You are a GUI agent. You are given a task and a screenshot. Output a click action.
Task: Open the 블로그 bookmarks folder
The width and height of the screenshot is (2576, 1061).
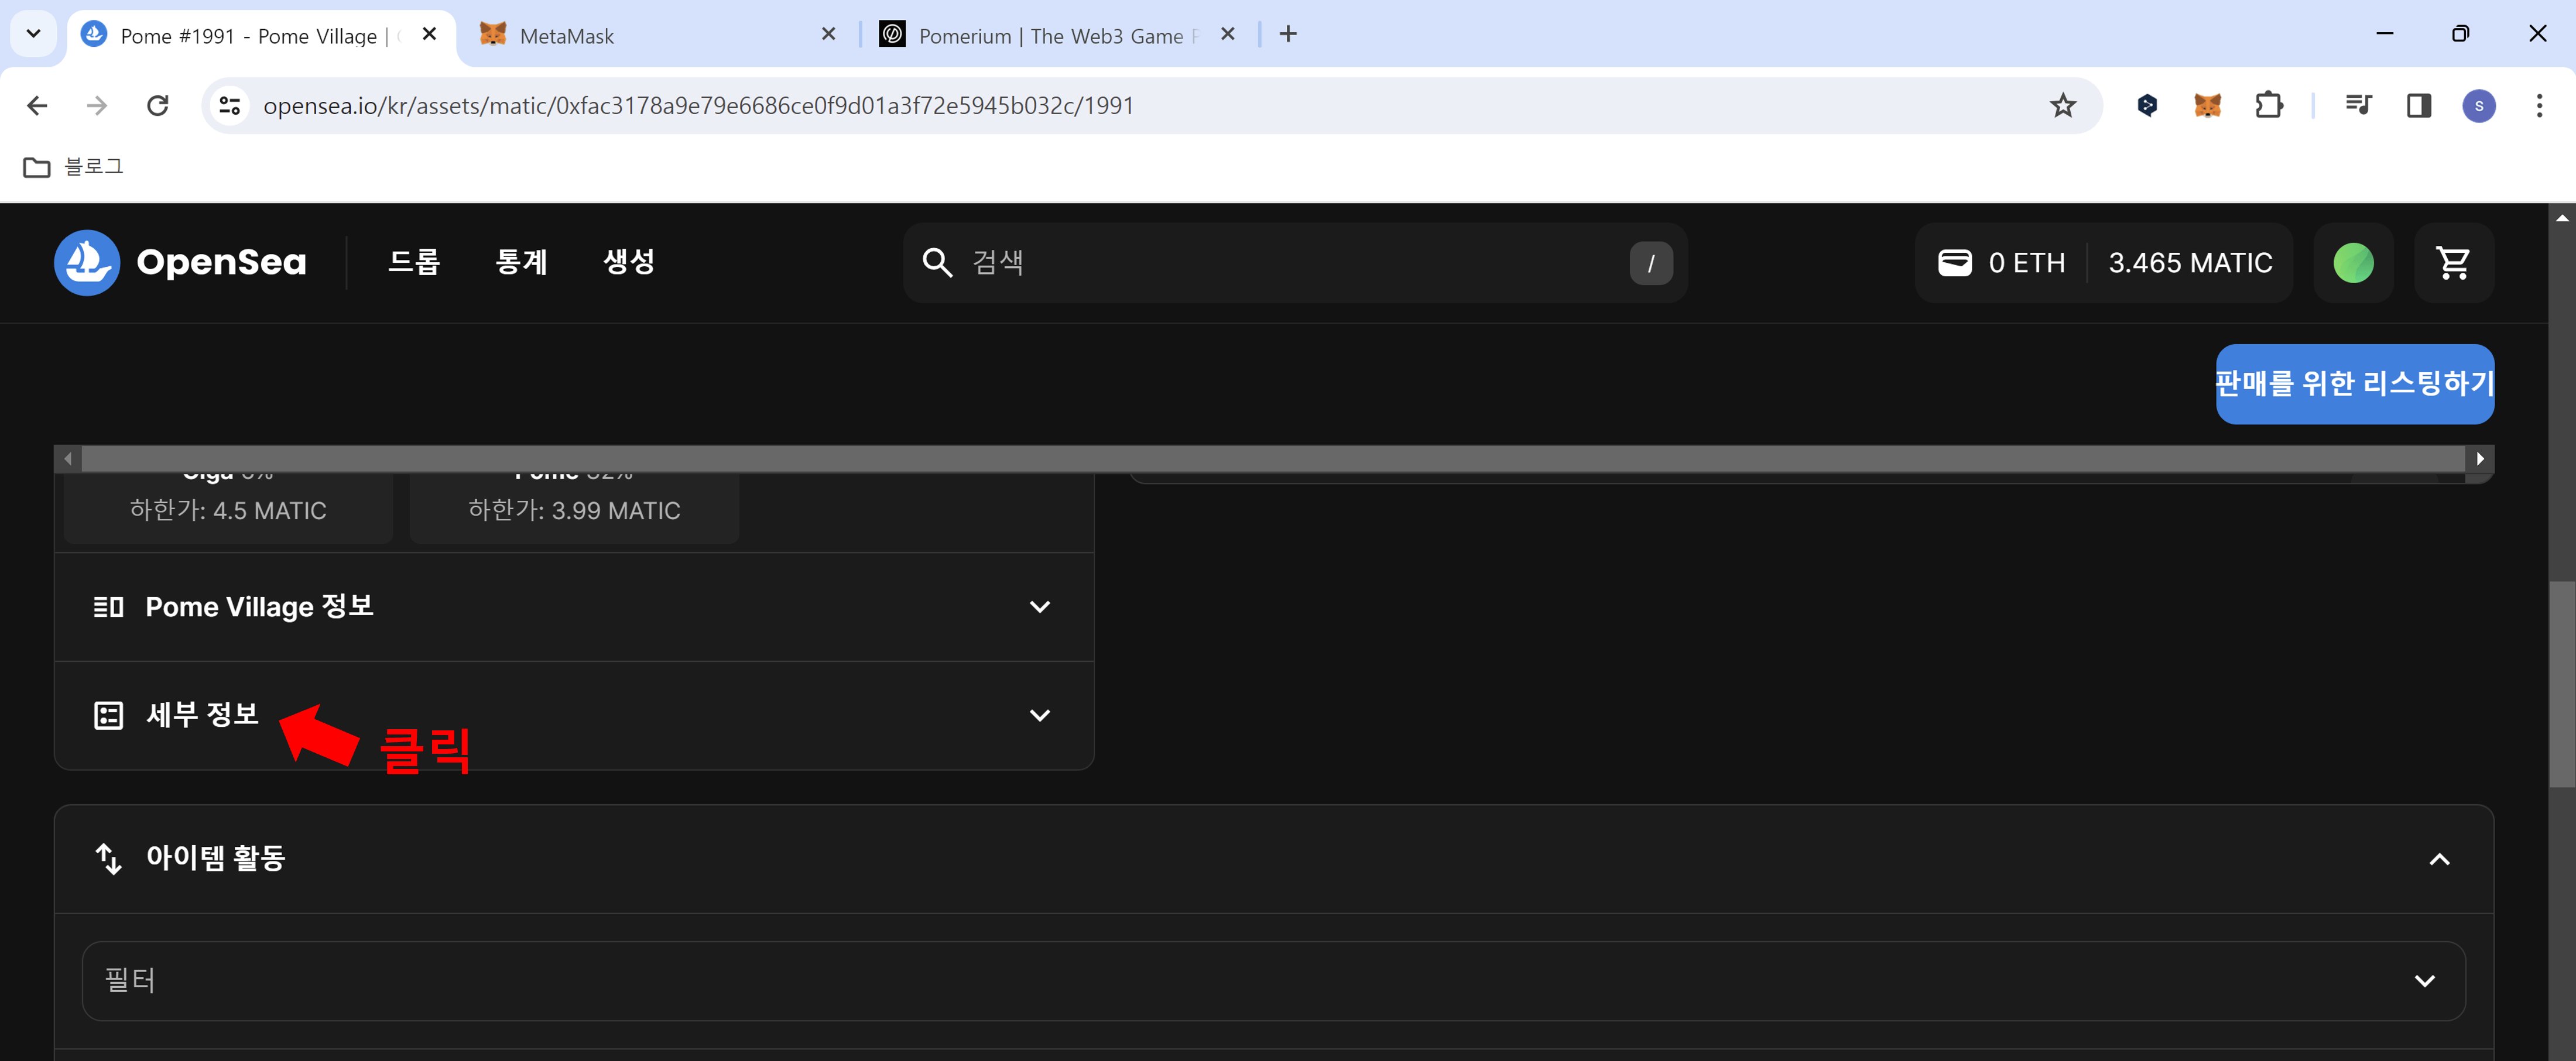[x=72, y=166]
